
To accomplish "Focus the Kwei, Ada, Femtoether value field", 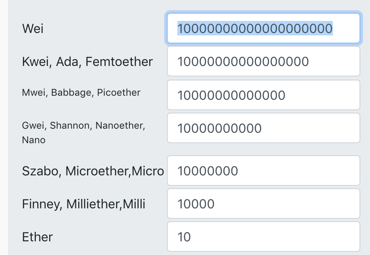I will pyautogui.click(x=263, y=62).
